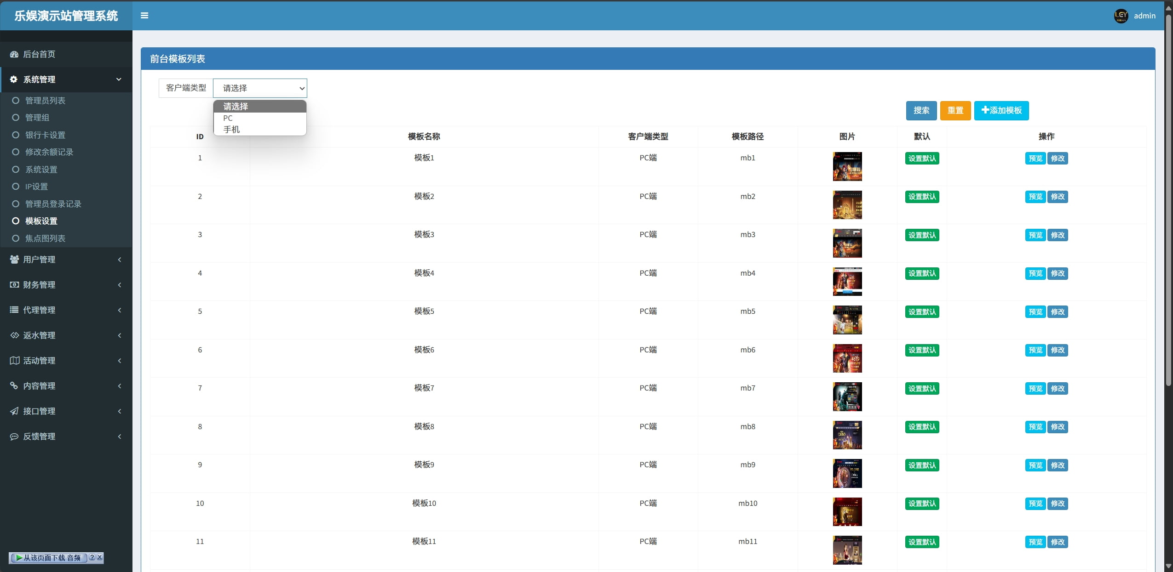
Task: Expand the 接口管理 menu arrow
Action: (120, 411)
